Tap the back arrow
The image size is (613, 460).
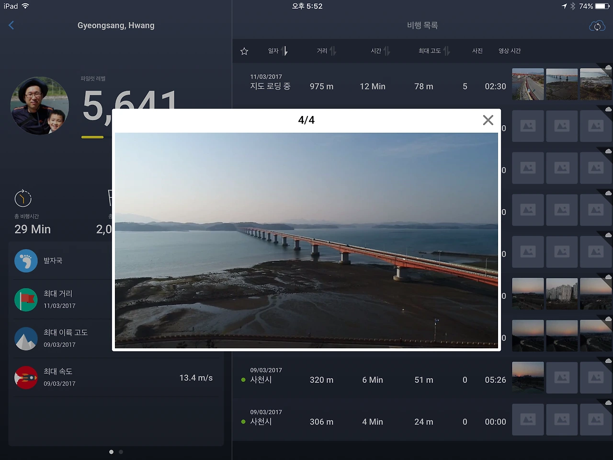point(11,25)
